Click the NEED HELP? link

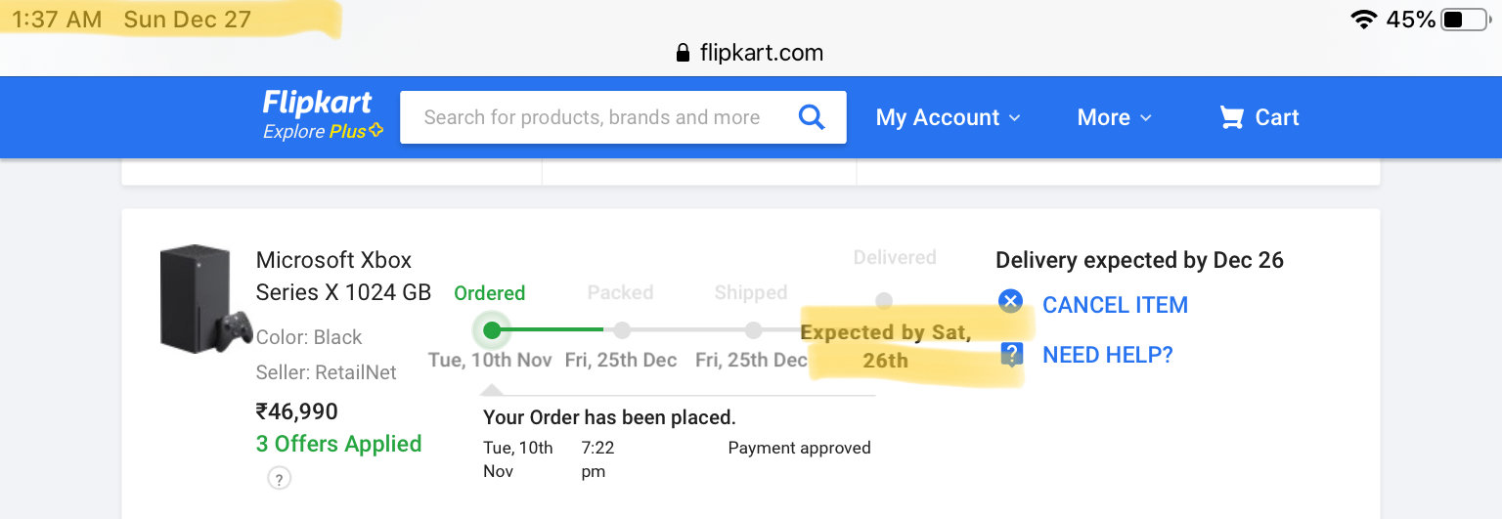(x=1107, y=355)
